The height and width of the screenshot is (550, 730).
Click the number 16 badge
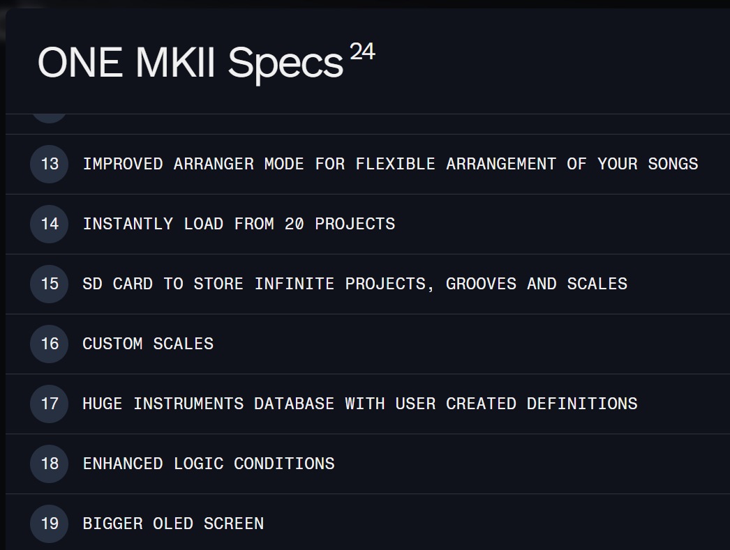click(50, 344)
